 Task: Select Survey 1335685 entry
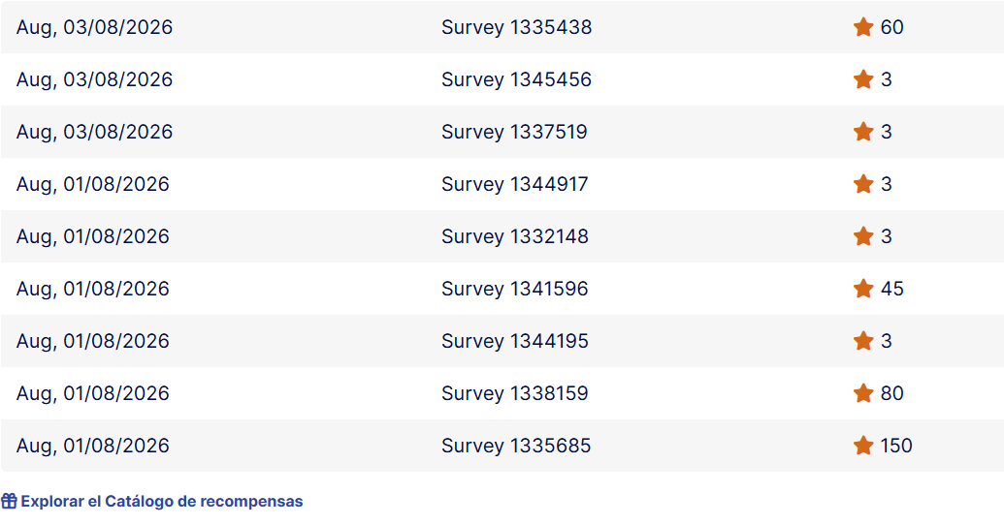pyautogui.click(x=516, y=446)
